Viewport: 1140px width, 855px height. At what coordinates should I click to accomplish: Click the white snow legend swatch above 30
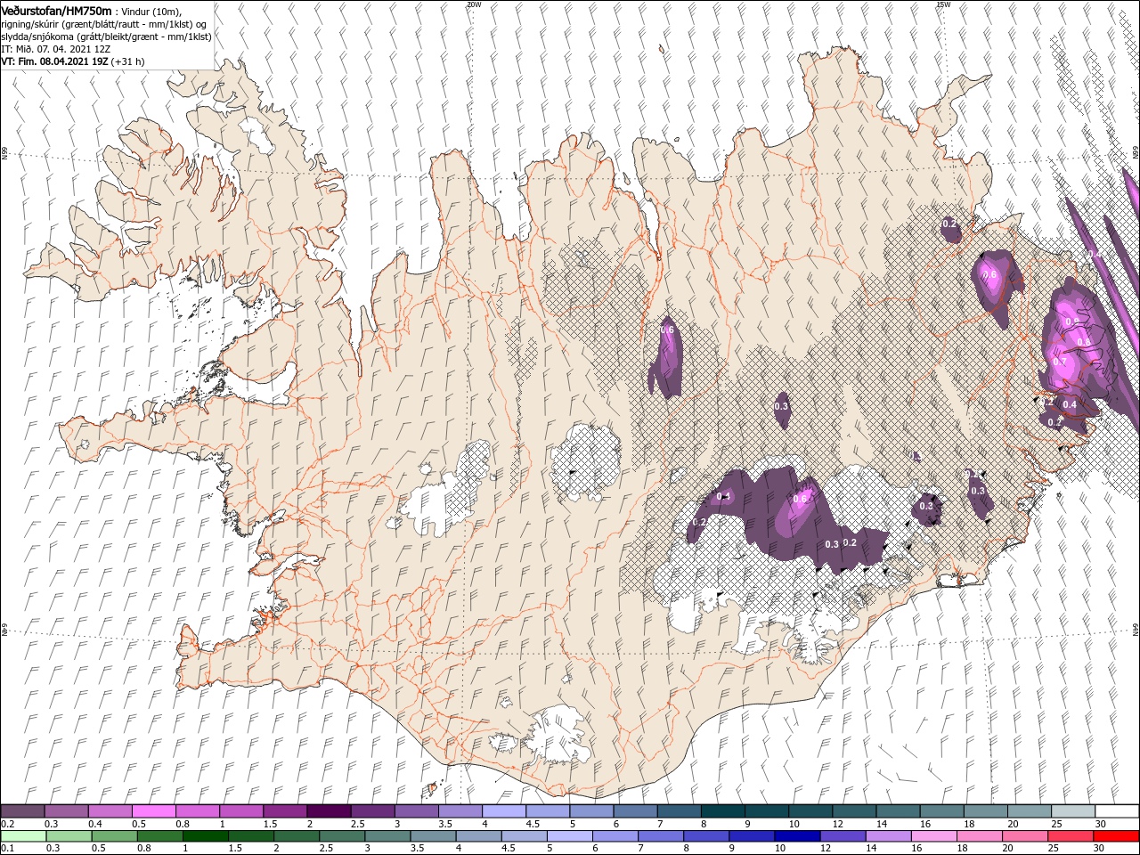point(1116,811)
